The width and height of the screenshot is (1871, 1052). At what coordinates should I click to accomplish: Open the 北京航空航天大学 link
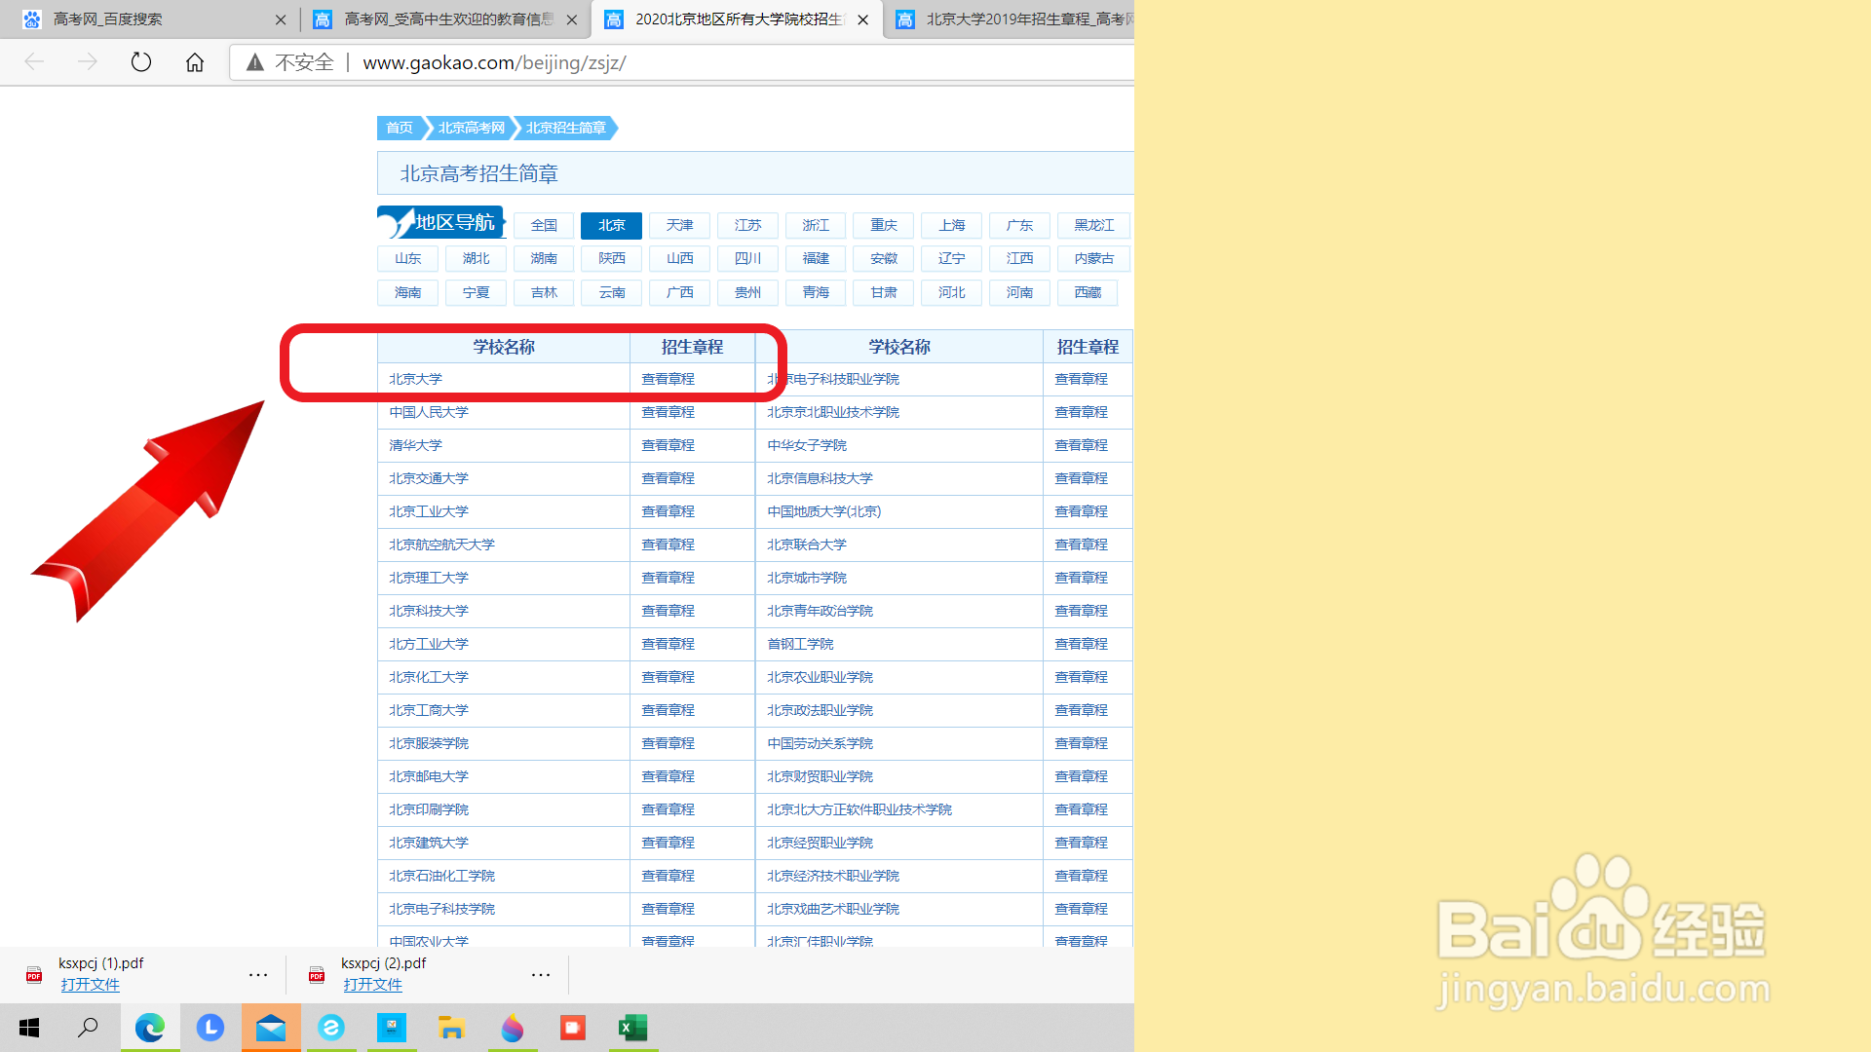click(x=441, y=545)
